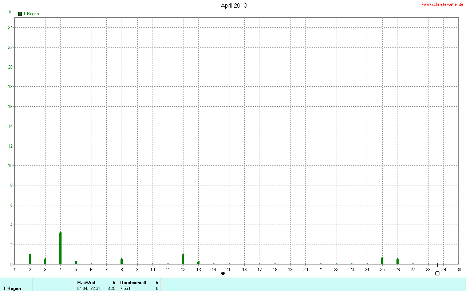The image size is (466, 291).
Task: Click the T Regen row label in table
Action: click(12, 288)
